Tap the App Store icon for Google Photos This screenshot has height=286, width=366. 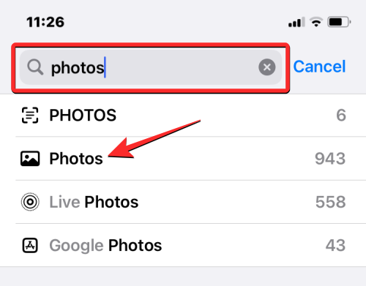coord(30,245)
